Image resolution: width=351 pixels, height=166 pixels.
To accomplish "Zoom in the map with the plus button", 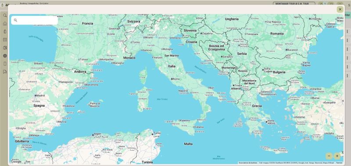I will (337, 156).
